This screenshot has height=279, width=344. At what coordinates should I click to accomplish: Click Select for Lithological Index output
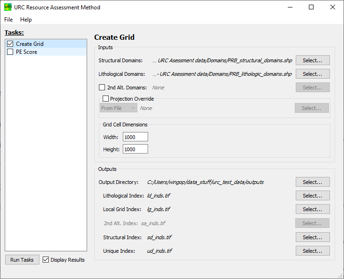313,196
